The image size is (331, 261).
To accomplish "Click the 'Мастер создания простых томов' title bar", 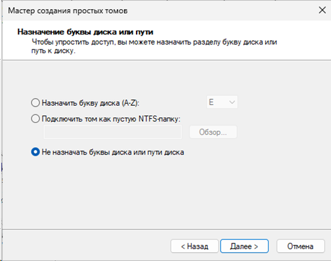I will click(68, 11).
